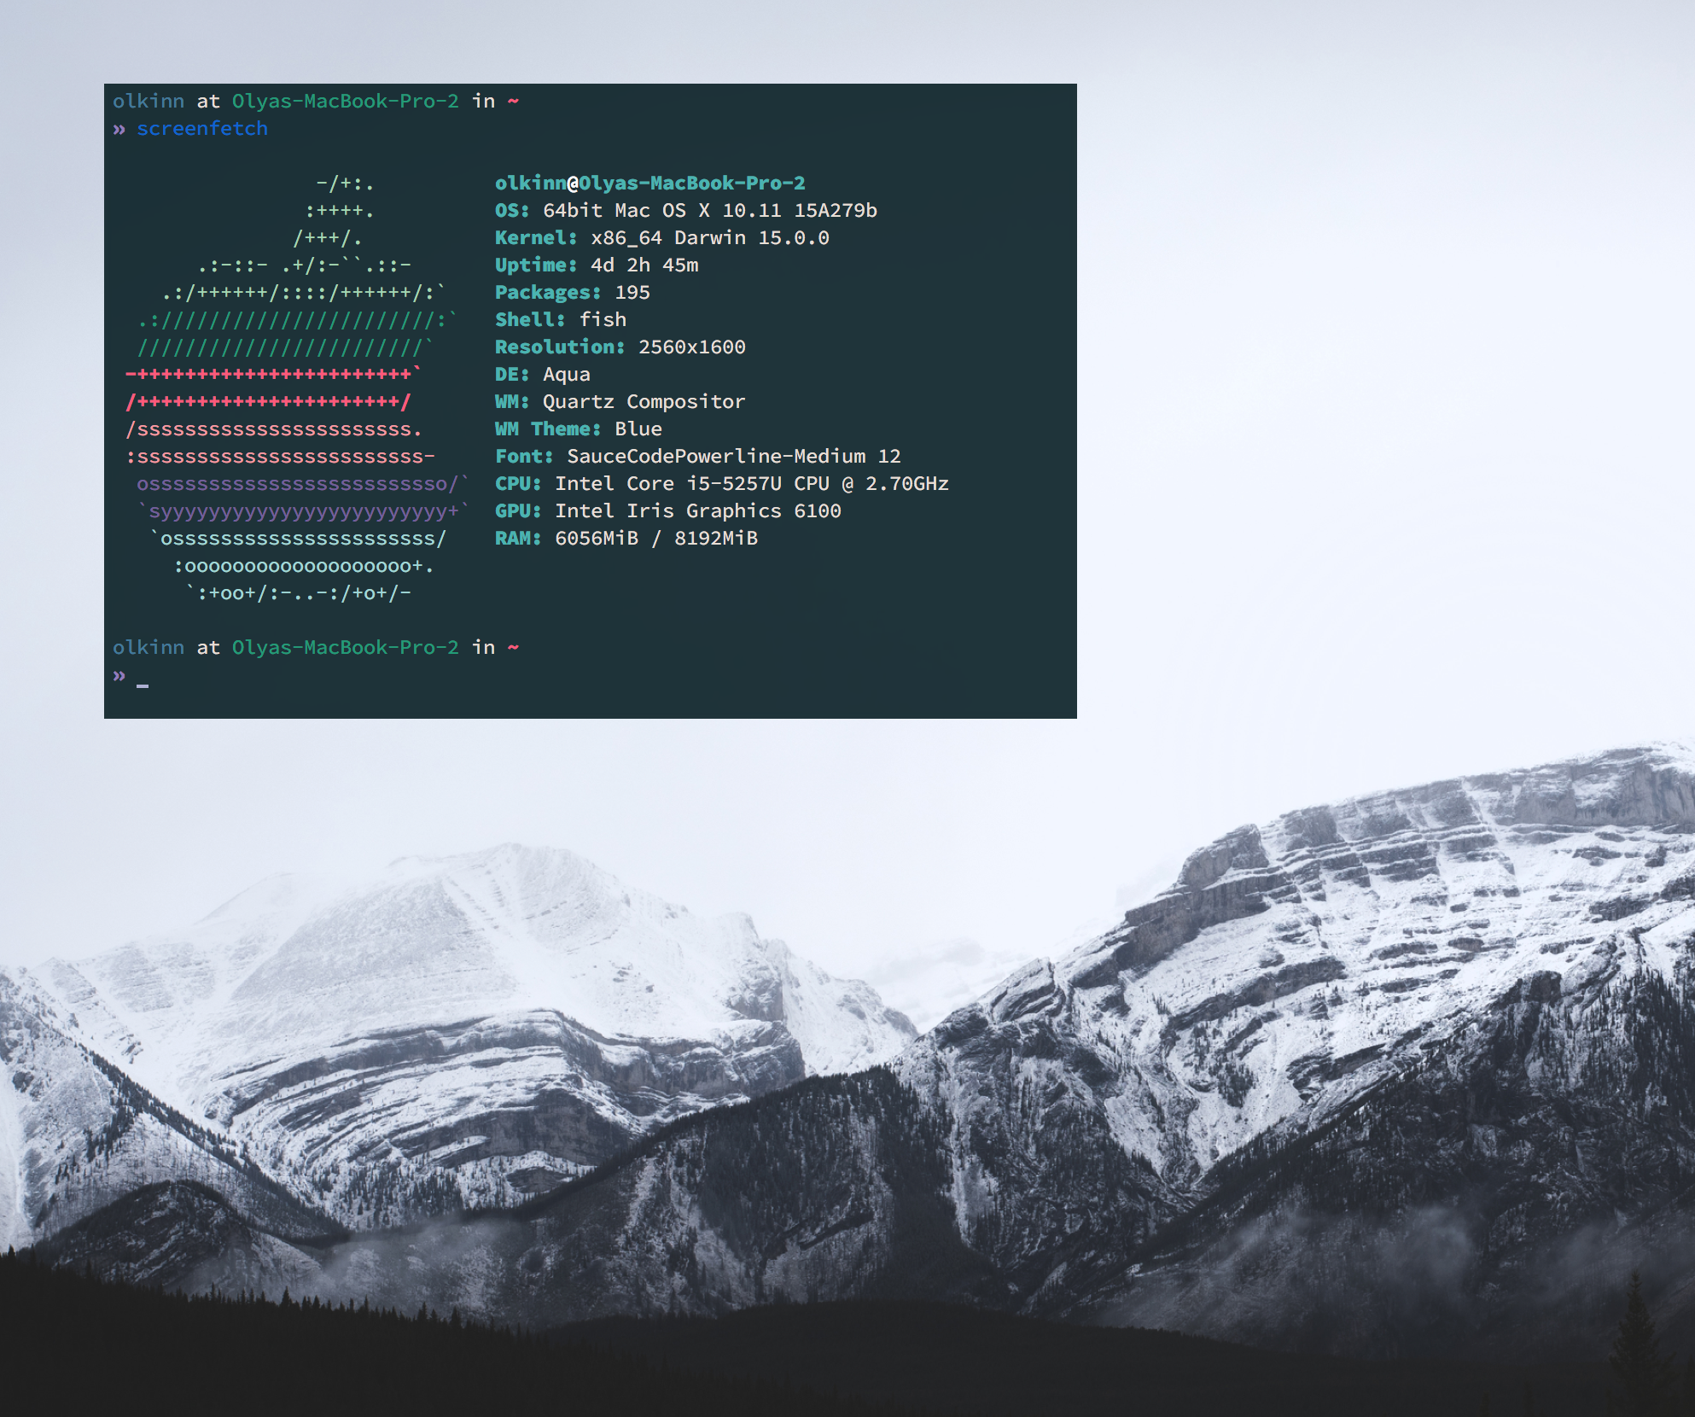Click the Kernel x86_64 Darwin line
Viewport: 1695px width, 1417px height.
[x=661, y=238]
